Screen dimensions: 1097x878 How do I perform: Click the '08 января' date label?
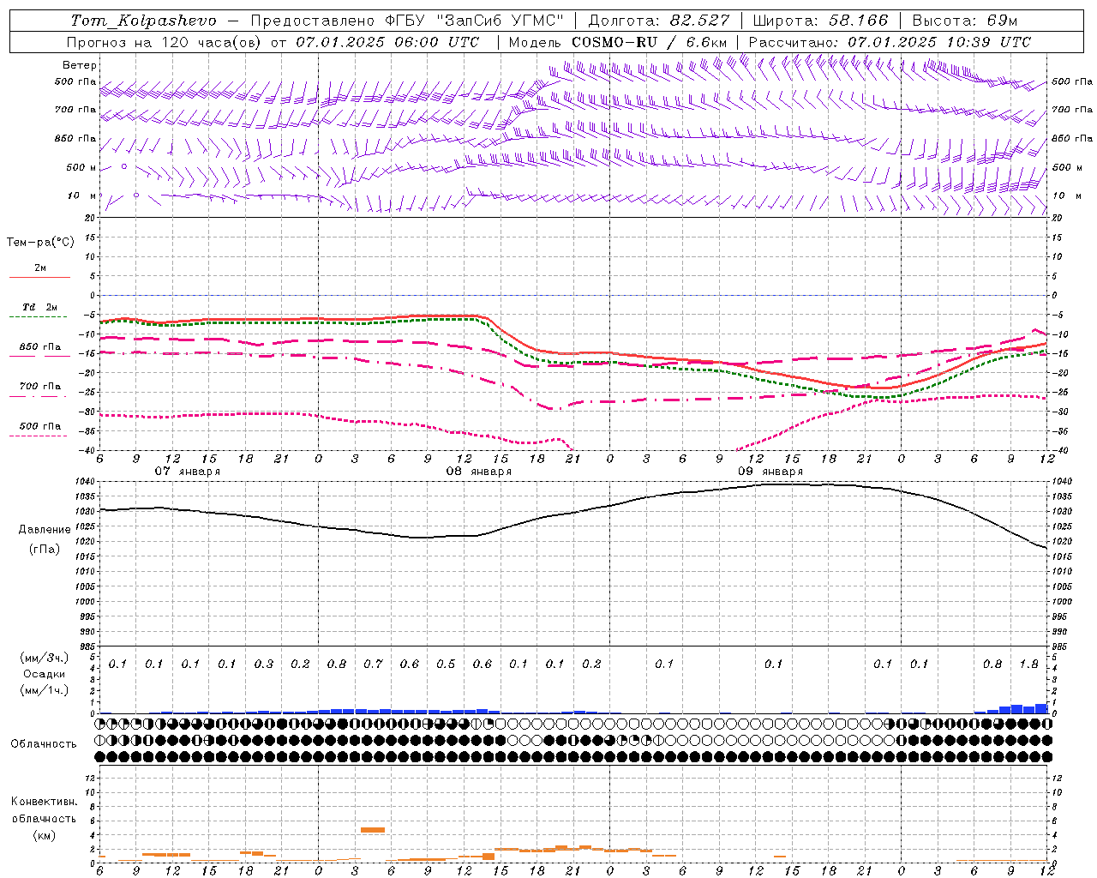tap(478, 472)
